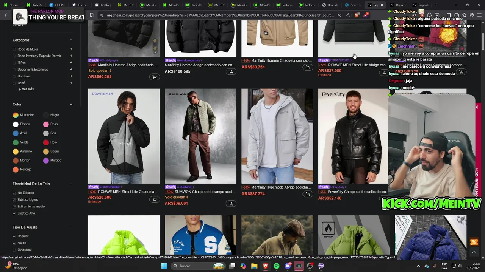Select the Bebé category radio circle
The width and height of the screenshot is (485, 272).
(x=14, y=83)
